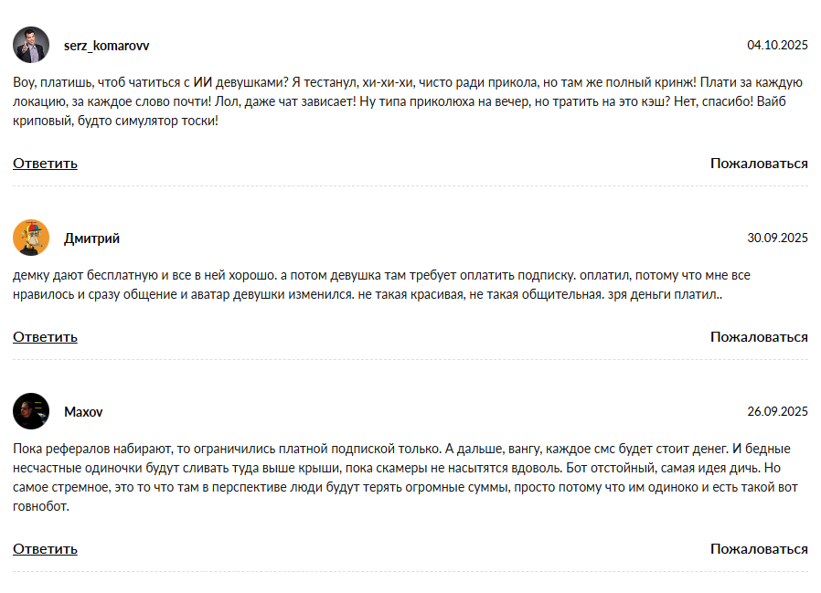This screenshot has width=821, height=593.
Task: Report serz_komarovv's comment with Пожаловаться
Action: point(759,164)
